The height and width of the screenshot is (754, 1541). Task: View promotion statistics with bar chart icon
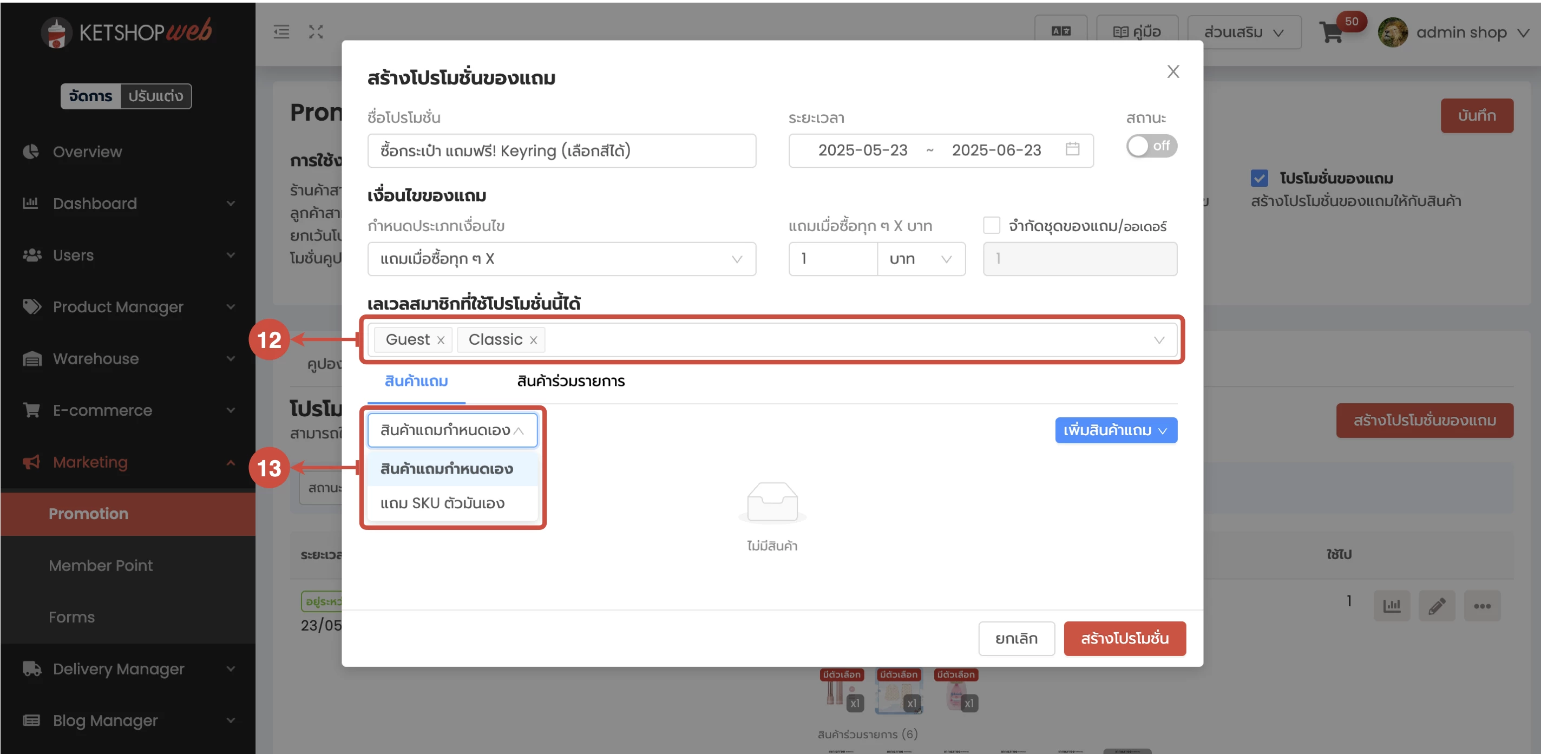[1393, 606]
